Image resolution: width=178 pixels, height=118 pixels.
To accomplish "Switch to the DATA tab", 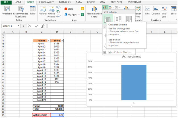I will pyautogui.click(x=79, y=2).
